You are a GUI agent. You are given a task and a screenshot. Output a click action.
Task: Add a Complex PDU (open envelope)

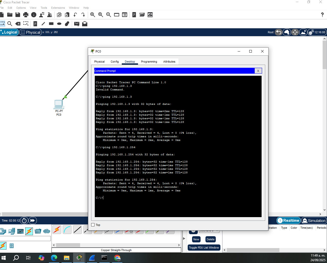tap(85, 24)
